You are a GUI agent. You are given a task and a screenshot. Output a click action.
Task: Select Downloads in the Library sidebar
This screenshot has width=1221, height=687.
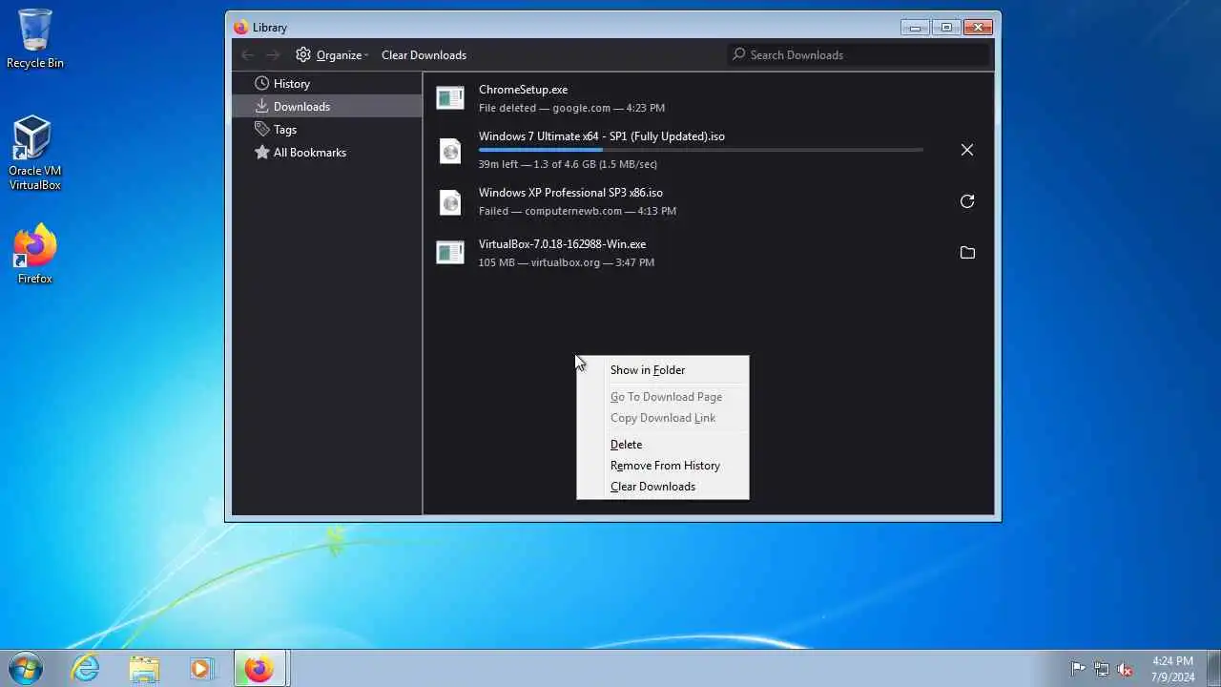coord(327,106)
